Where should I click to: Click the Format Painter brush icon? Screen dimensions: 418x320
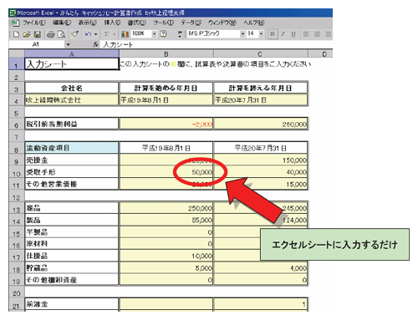pyautogui.click(x=74, y=34)
